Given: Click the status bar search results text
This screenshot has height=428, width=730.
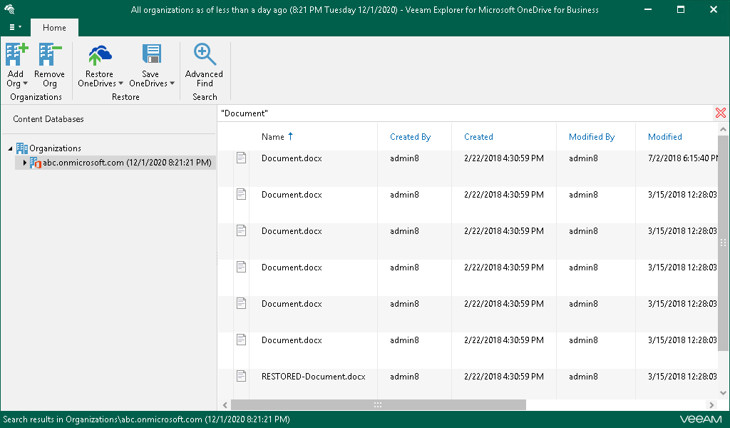Looking at the screenshot, I should [x=146, y=419].
